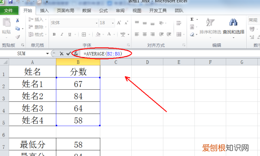Open the File (文件) tab
Image resolution: width=260 pixels, height=156 pixels.
tap(9, 10)
